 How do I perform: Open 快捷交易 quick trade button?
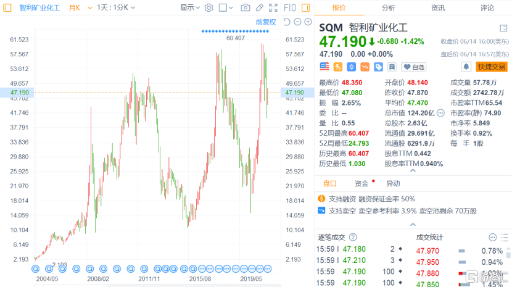pos(492,67)
